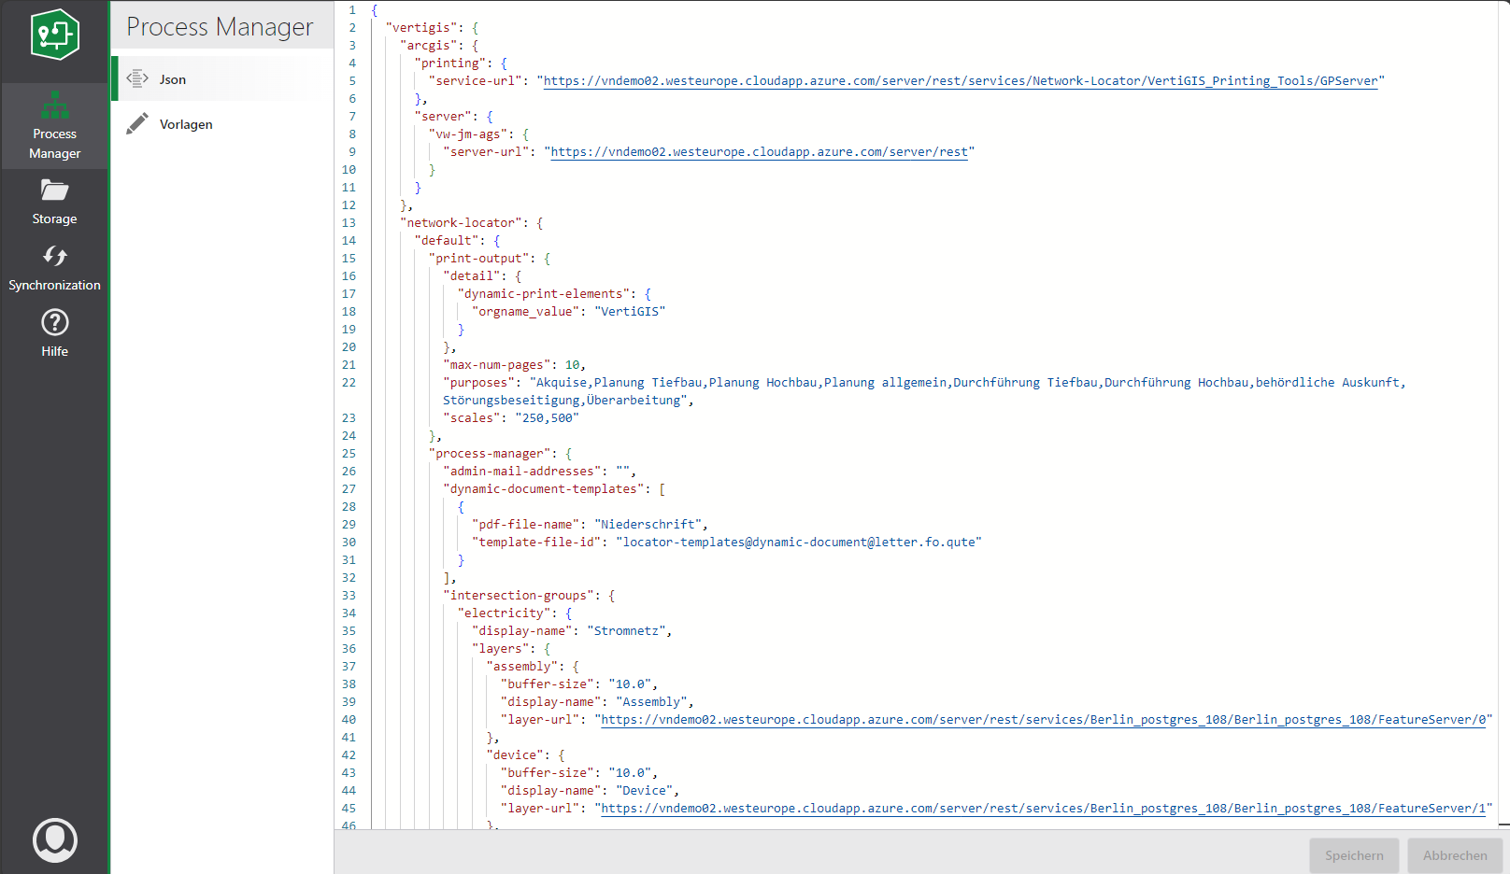Open the FeatureServer/1 layer-url link
This screenshot has width=1510, height=874.
pos(1043,809)
